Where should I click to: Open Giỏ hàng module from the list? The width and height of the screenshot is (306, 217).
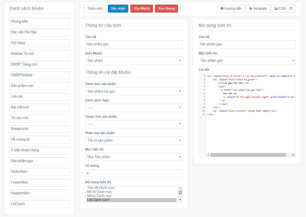(39, 43)
